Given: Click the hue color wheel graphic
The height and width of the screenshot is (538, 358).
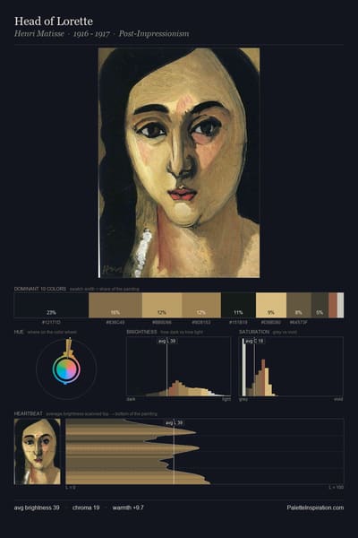Looking at the screenshot, I should point(66,369).
